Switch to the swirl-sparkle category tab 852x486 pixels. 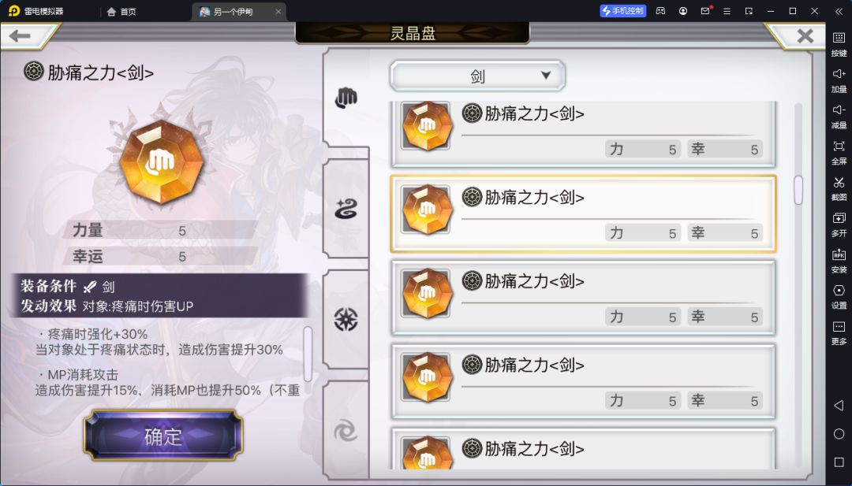pos(346,209)
